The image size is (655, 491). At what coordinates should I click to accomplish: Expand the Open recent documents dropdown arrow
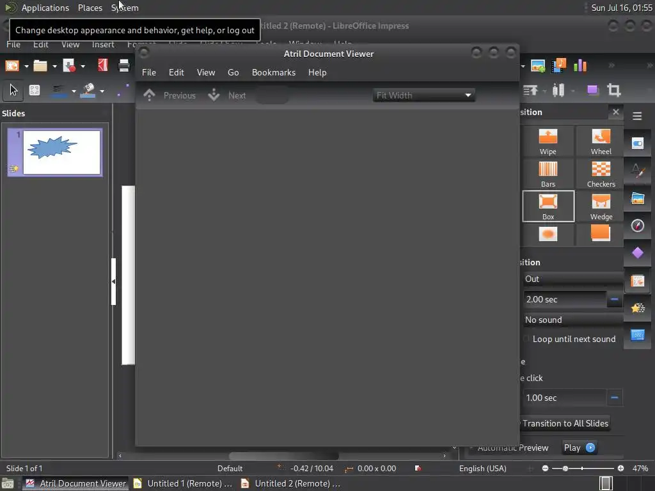point(54,66)
